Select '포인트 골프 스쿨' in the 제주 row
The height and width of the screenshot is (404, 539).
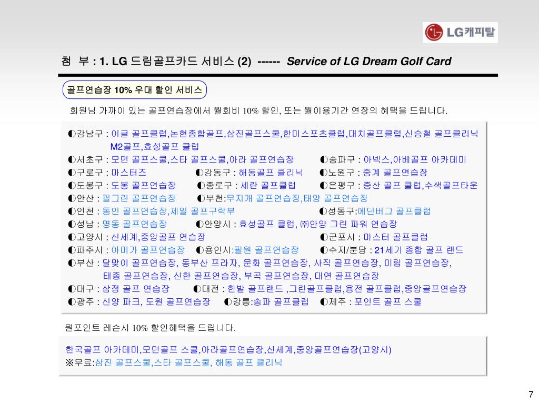[388, 302]
